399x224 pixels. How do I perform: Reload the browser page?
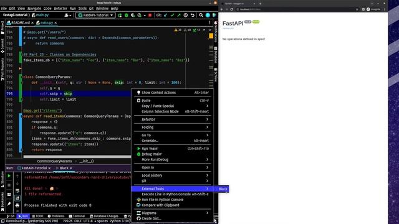231,9
